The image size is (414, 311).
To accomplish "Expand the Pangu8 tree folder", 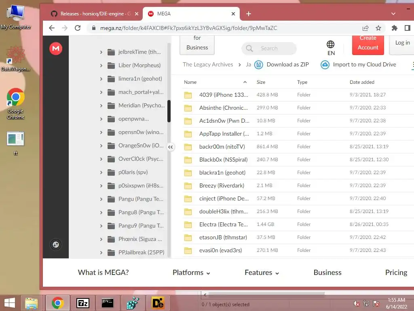I will tap(101, 212).
